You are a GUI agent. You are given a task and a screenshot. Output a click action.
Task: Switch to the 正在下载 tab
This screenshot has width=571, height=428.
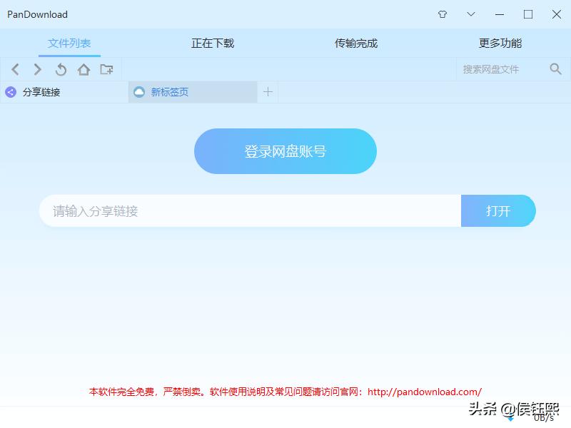click(x=212, y=43)
